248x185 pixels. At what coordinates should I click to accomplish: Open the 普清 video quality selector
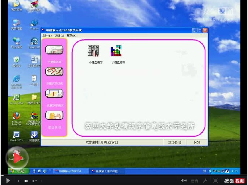(x=194, y=181)
